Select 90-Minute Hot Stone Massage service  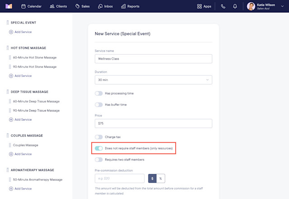coord(35,66)
